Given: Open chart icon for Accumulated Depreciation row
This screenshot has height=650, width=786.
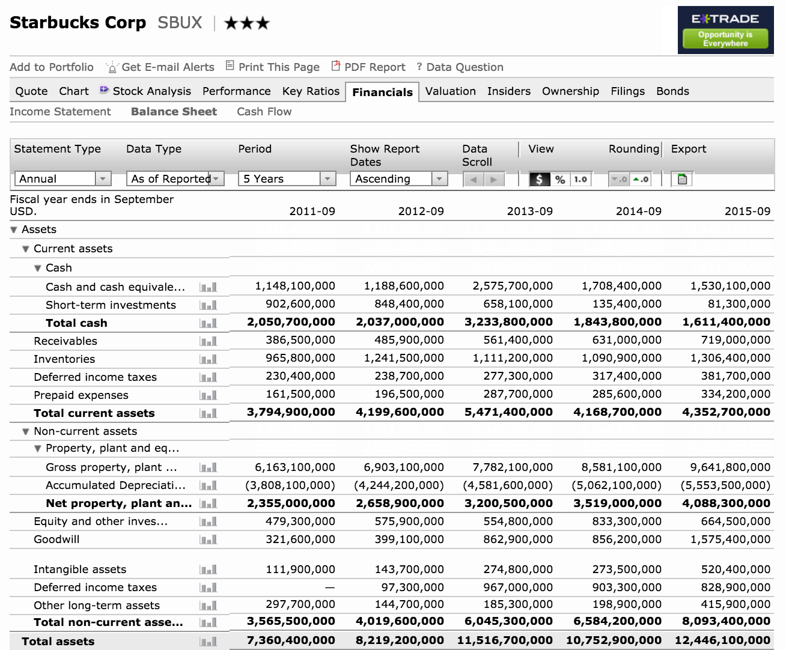Looking at the screenshot, I should click(209, 485).
